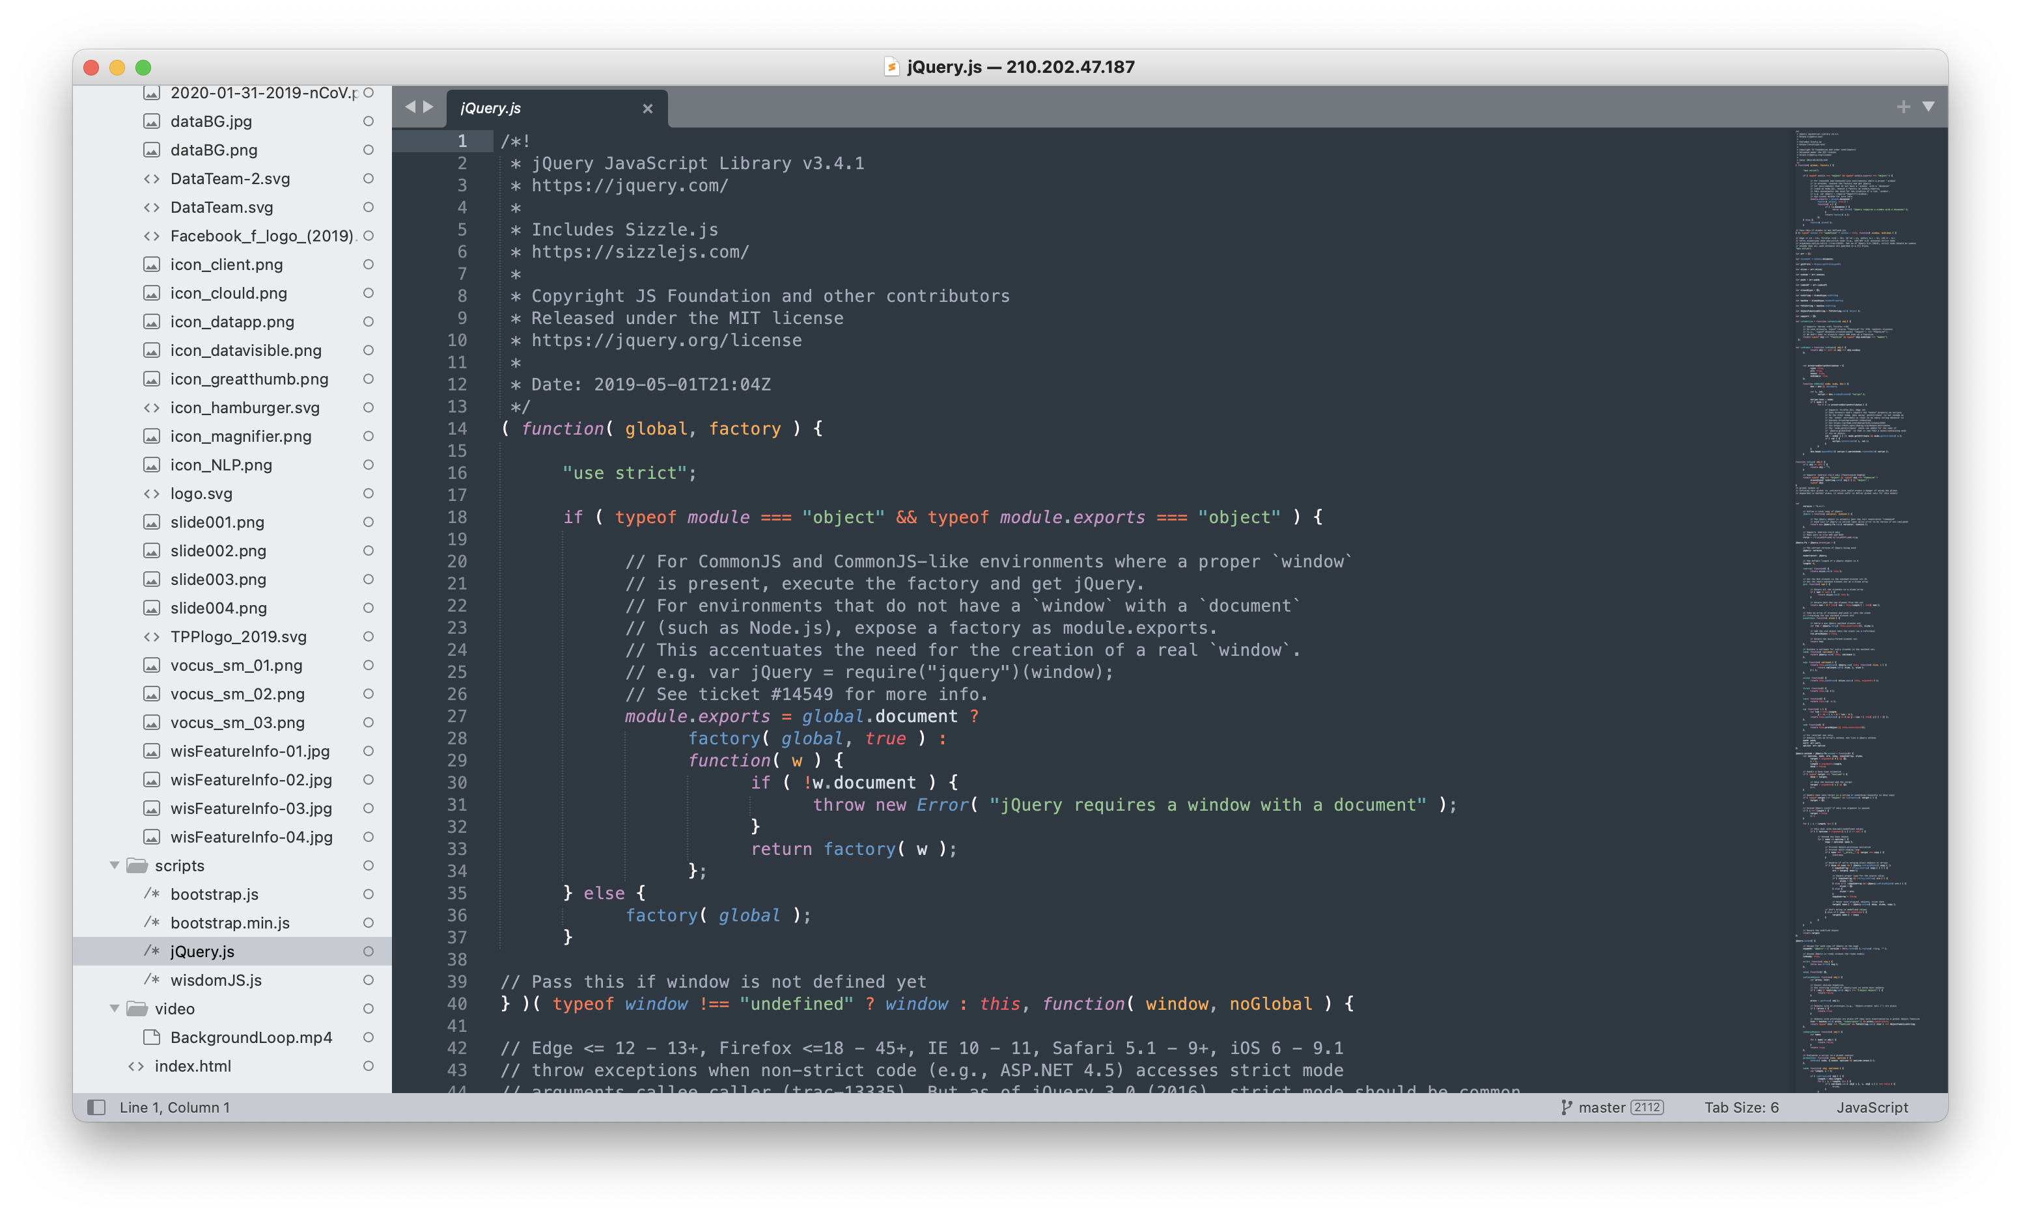Select the jQuery.js editor tab
Image resolution: width=2021 pixels, height=1218 pixels.
(x=557, y=108)
